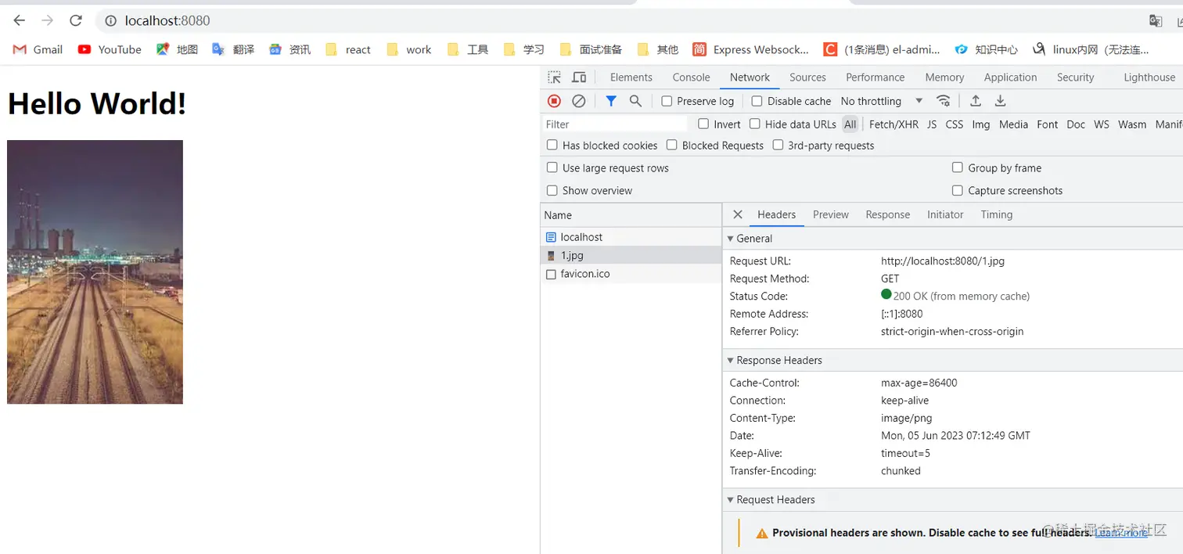Open the Google Translate icon in address bar
This screenshot has width=1183, height=554.
tap(1155, 21)
